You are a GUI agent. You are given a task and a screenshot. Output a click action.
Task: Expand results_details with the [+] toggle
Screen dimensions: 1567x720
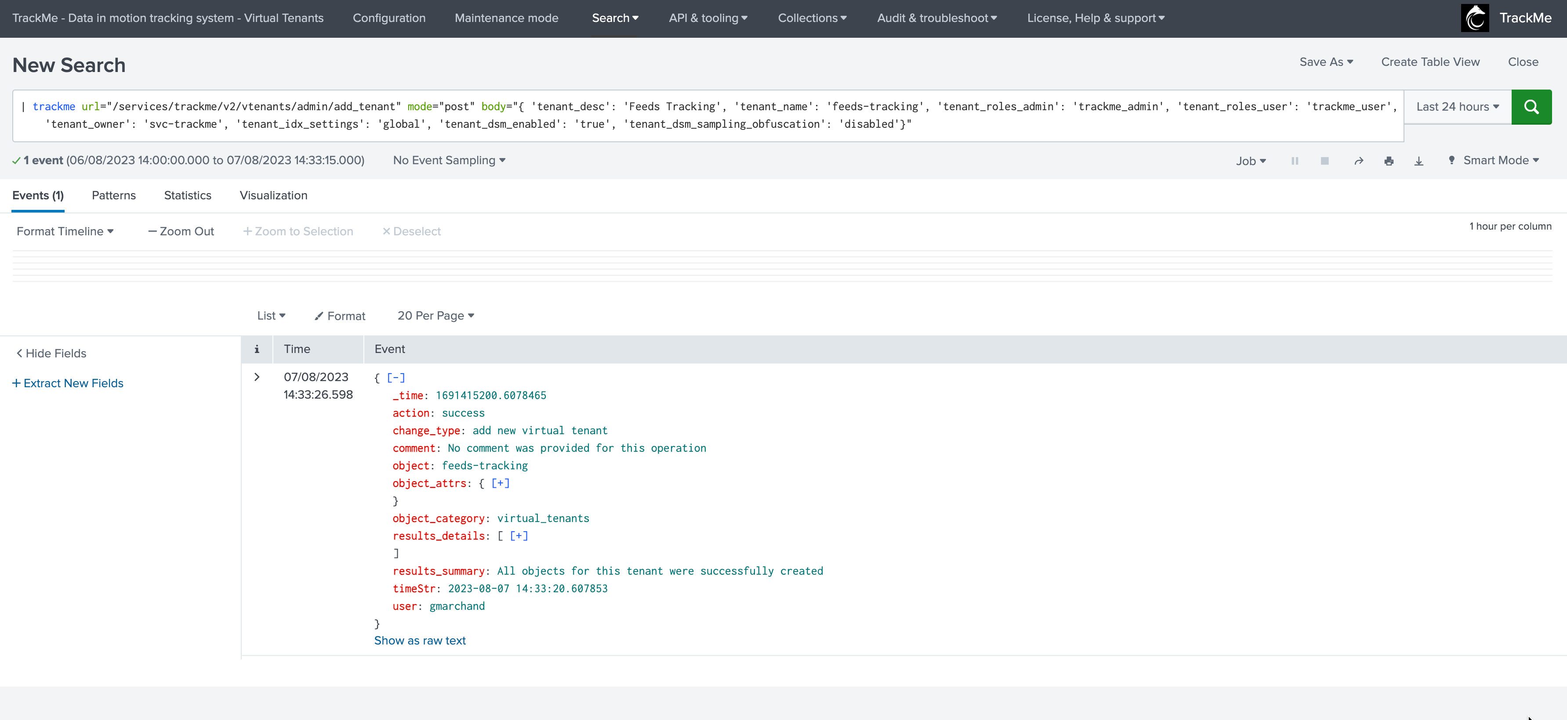point(519,536)
